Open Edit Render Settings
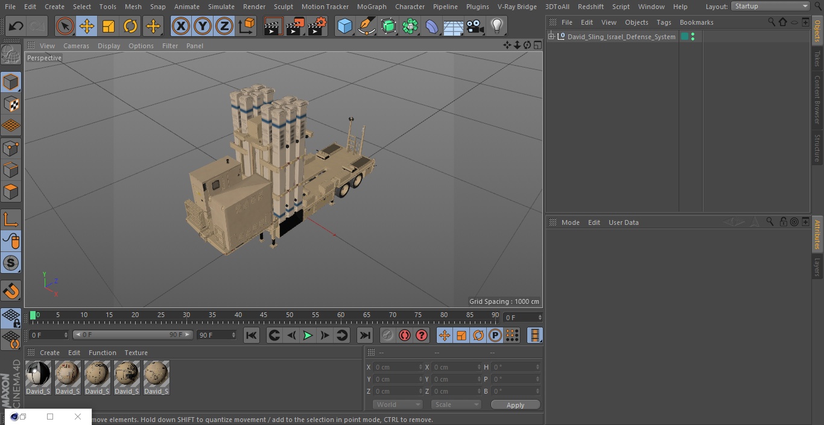 317,26
